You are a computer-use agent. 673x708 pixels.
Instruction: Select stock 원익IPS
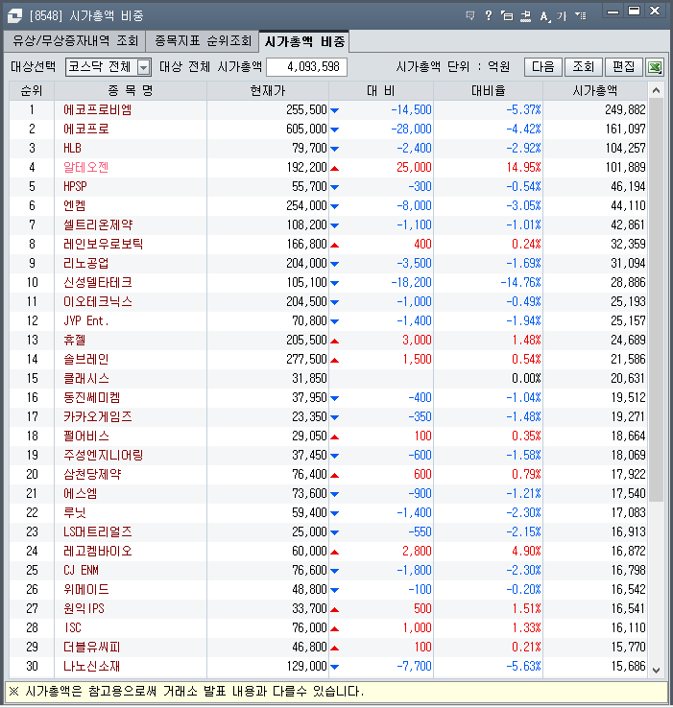tap(84, 608)
